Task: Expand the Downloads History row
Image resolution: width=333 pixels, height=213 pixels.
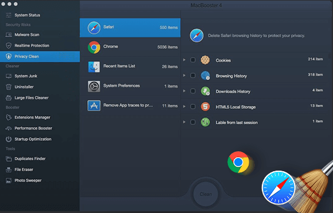Action: (184, 91)
